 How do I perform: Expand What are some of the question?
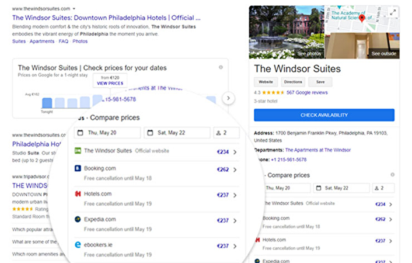click(x=34, y=242)
